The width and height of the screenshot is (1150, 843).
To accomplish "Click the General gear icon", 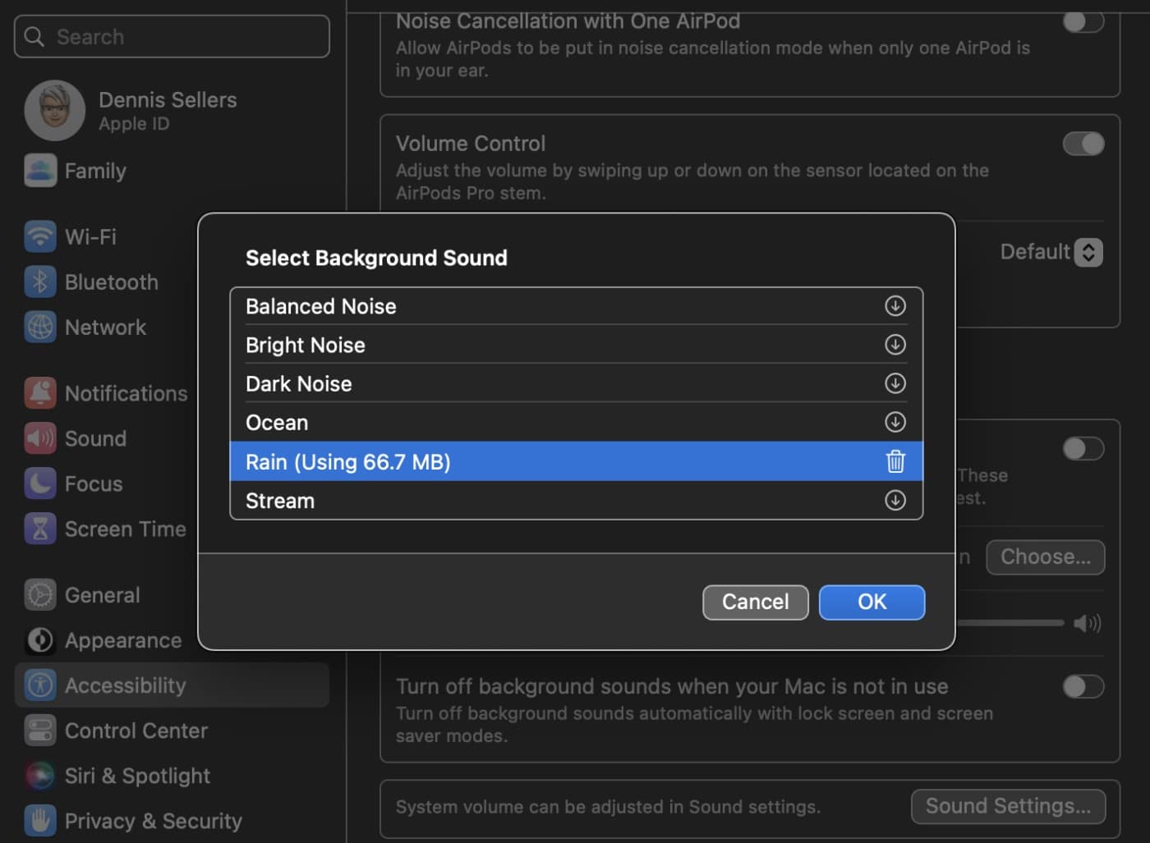I will pos(40,594).
